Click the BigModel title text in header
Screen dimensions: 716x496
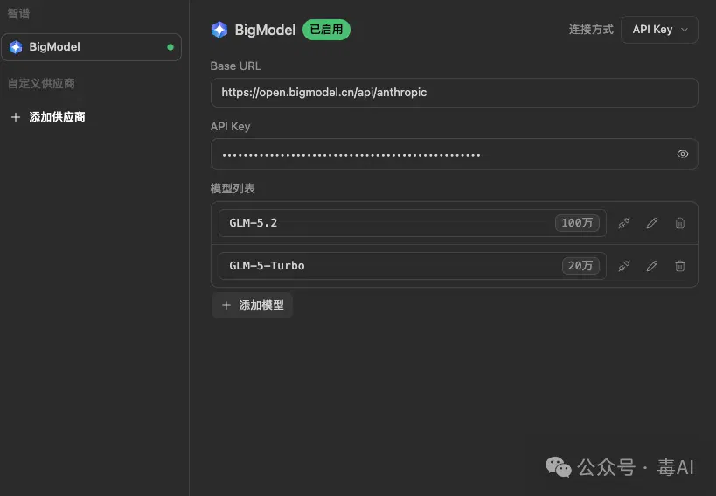265,30
